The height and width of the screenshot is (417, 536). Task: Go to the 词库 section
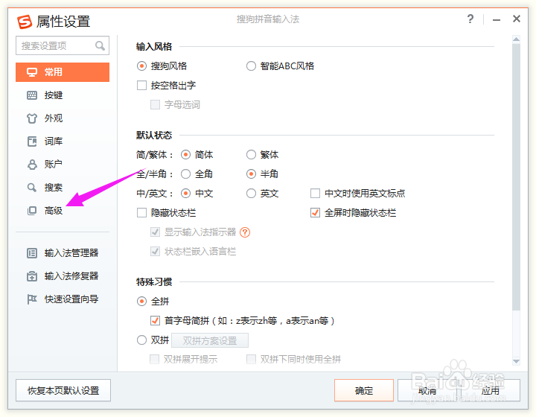[x=63, y=141]
